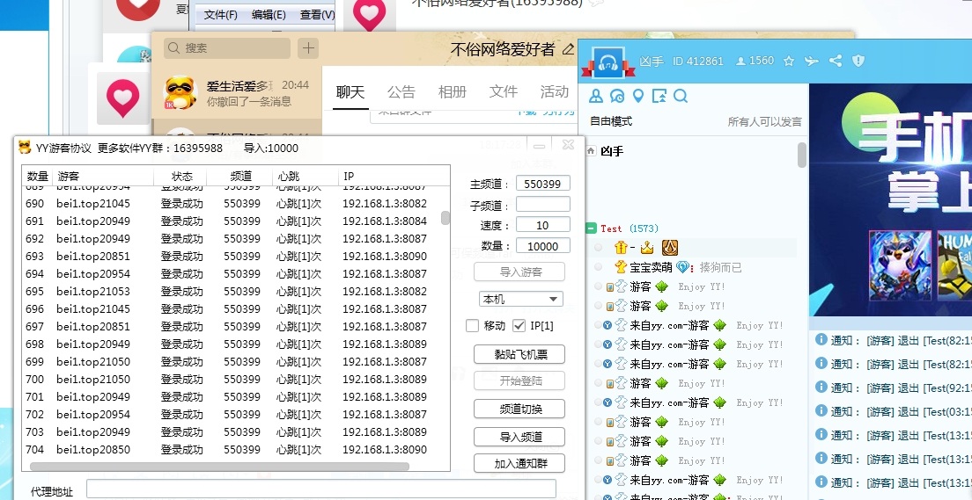Viewport: 972px width, 500px height.
Task: Click the crown icon in first Test member row
Action: pyautogui.click(x=646, y=248)
